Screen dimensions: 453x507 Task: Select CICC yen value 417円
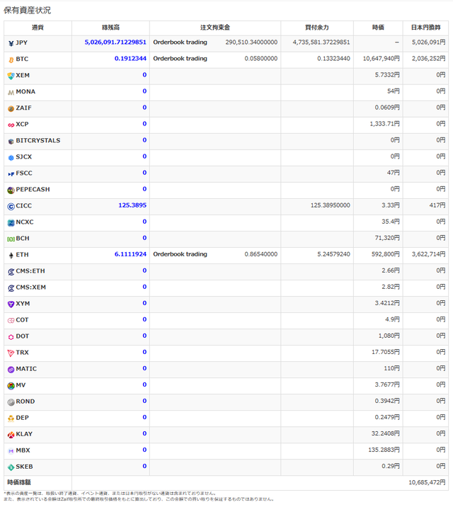click(437, 205)
